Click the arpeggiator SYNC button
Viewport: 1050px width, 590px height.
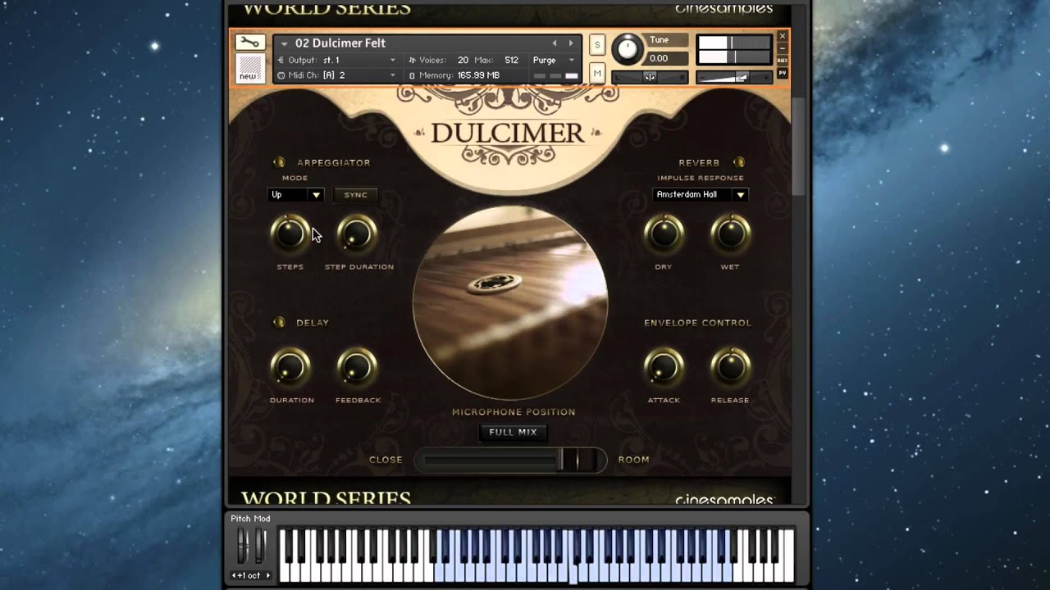356,194
